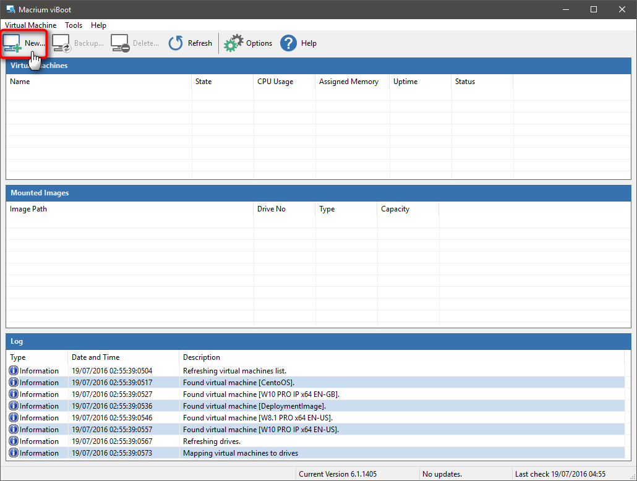Select 'Found virtual machine [W10 PRO IP x64 EN-GB].'
This screenshot has width=637, height=481.
tap(261, 394)
